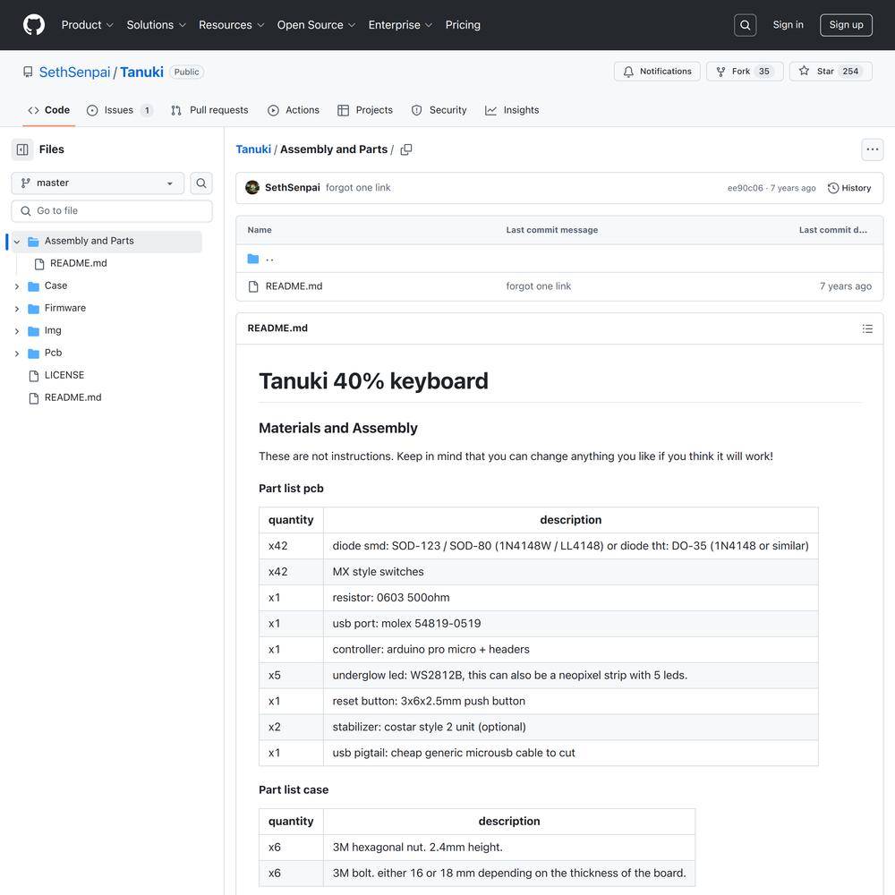Click the Star icon
This screenshot has height=895, width=895.
tap(804, 72)
